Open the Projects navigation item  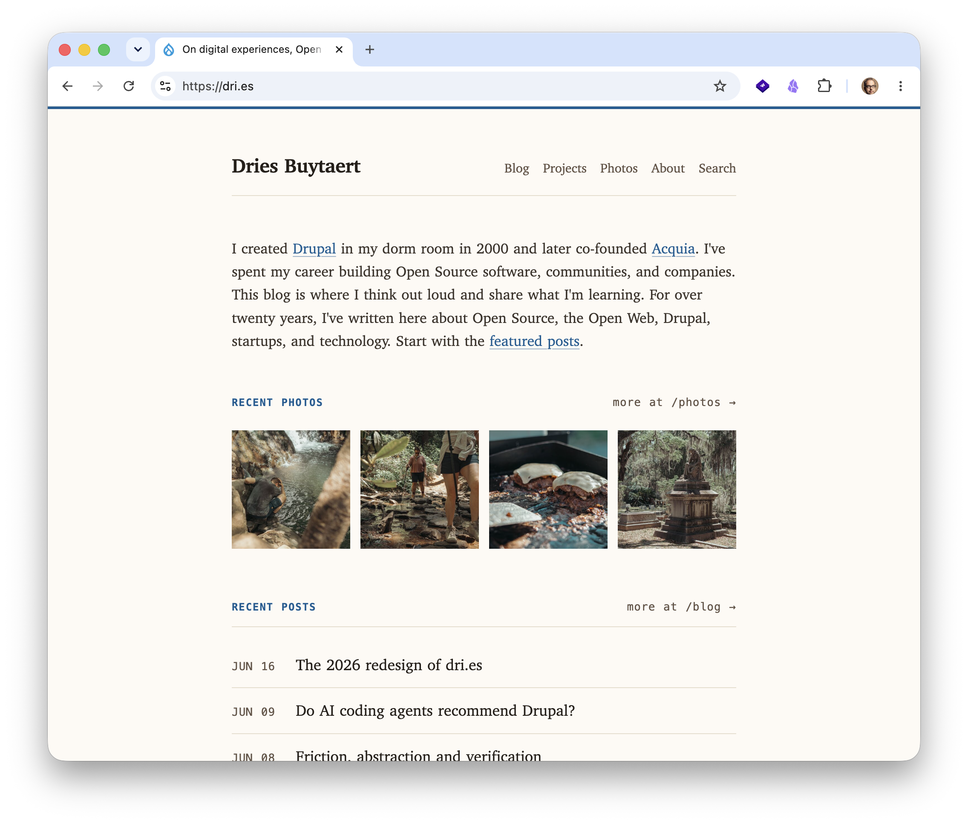[565, 168]
